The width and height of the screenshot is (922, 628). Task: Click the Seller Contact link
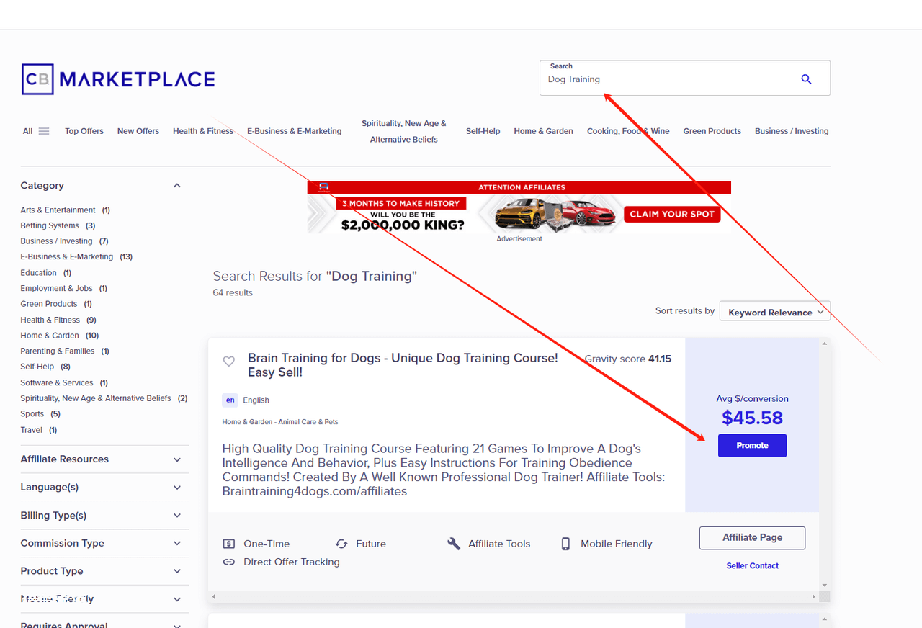click(x=752, y=566)
